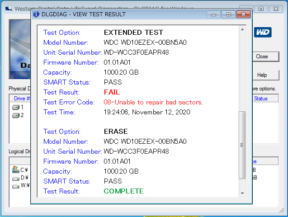Open Help in the main window
Viewport: 288px width, 217px height.
point(266,75)
